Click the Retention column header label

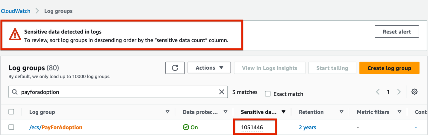(311, 112)
